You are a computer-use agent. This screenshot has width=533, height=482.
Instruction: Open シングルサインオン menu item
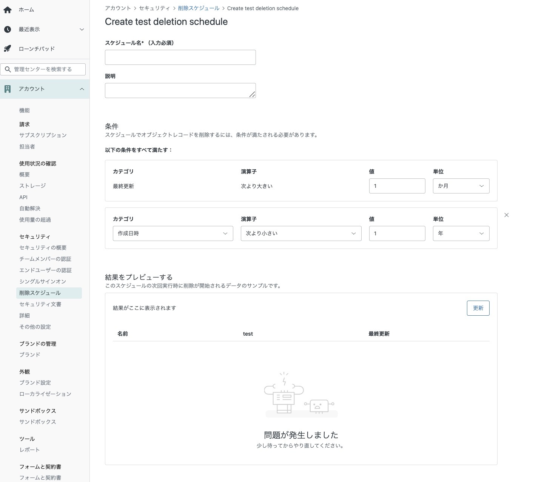[43, 281]
